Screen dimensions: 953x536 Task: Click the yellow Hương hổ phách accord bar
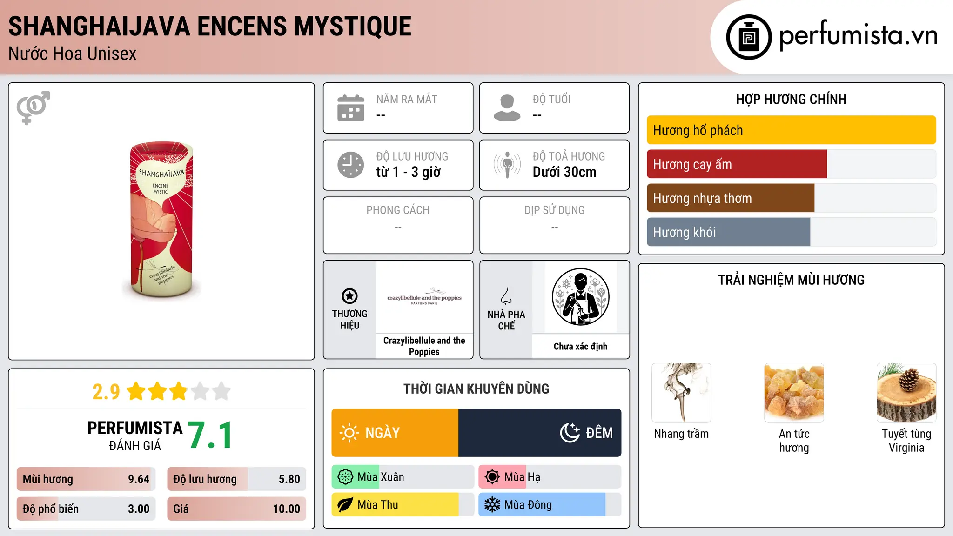coord(791,130)
